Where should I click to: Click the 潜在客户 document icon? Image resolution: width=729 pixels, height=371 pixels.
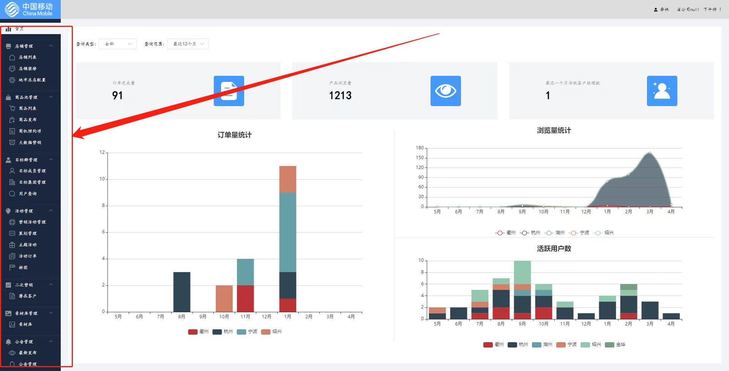pos(12,296)
